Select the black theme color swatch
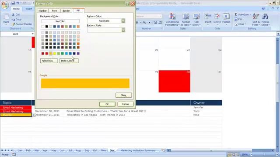Viewport: 280px width, 157px height. pyautogui.click(x=47, y=27)
